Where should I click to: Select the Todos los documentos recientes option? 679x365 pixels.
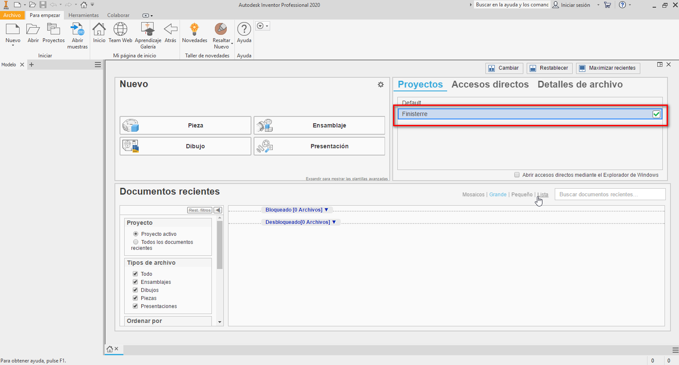tap(136, 242)
